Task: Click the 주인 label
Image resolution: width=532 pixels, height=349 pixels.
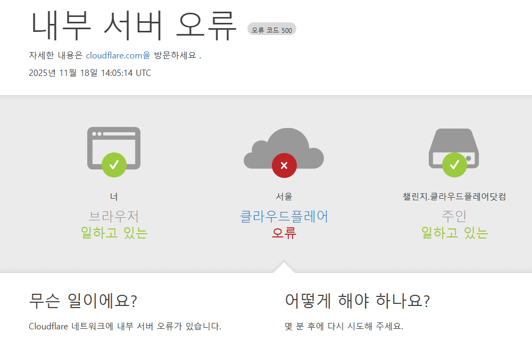Action: point(454,216)
